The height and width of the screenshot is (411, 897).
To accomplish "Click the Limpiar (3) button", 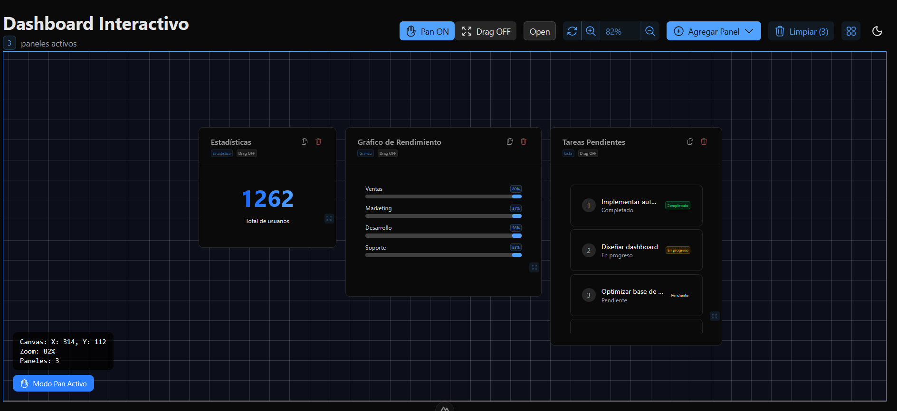I will 802,31.
